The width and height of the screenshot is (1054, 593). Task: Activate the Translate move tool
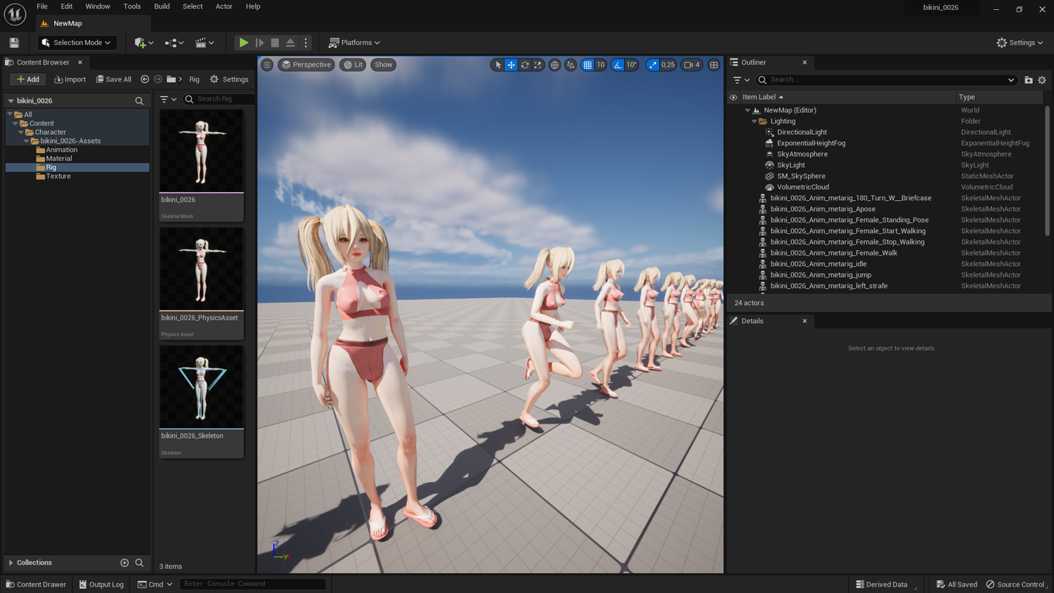[512, 65]
